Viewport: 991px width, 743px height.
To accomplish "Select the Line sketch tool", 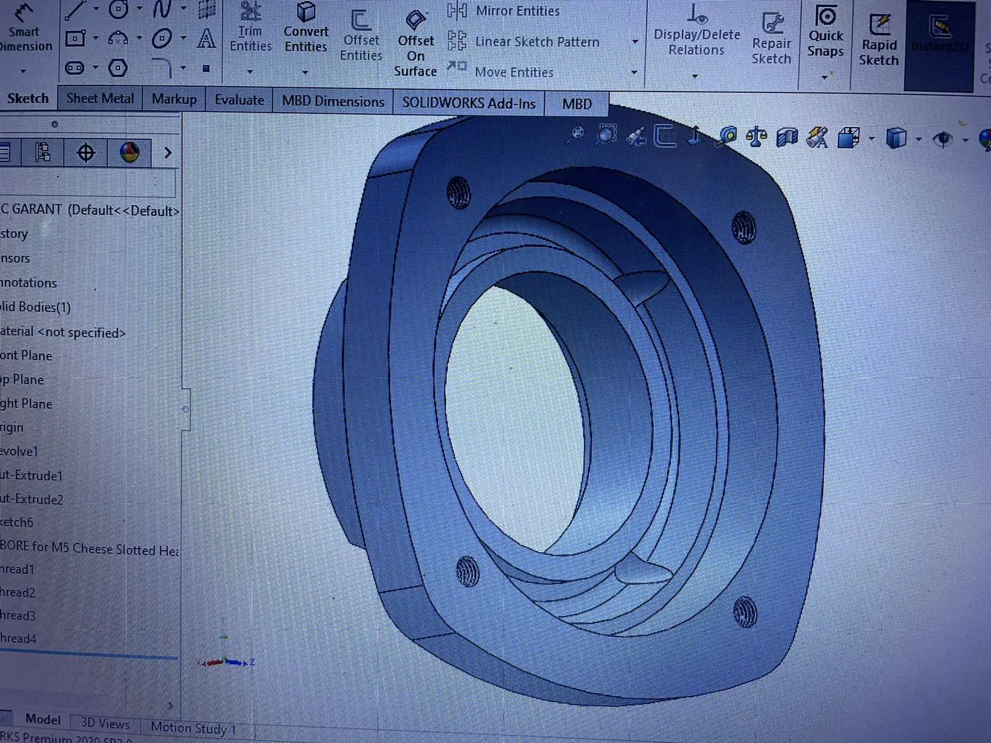I will click(x=76, y=9).
